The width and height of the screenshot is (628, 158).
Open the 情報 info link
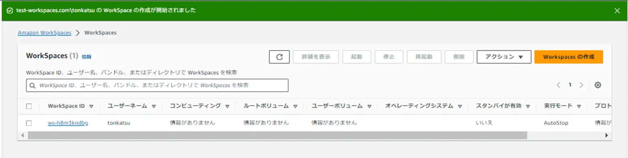tap(86, 57)
